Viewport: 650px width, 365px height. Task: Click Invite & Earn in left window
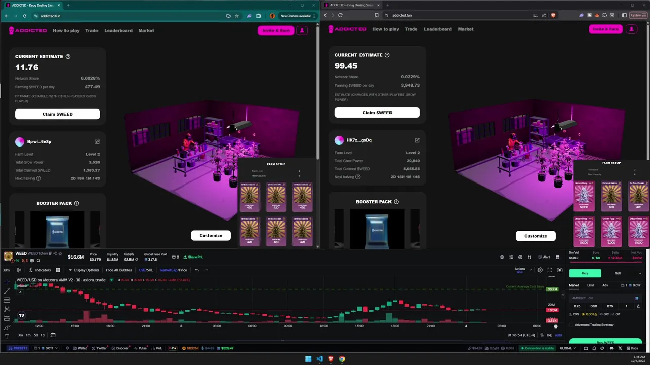pos(276,31)
